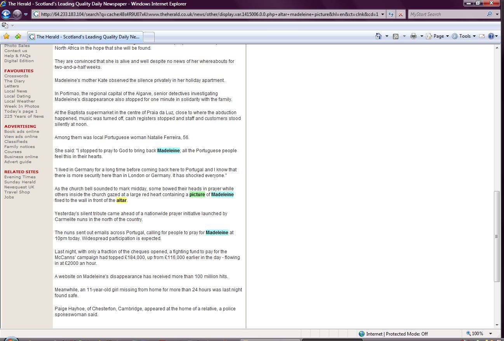Image resolution: width=504 pixels, height=341 pixels.
Task: Expand the address bar history dropdown
Action: coord(383,14)
